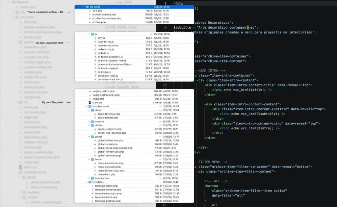The image size is (337, 207).
Task: Click the lml-child folder icon
Action: coord(87,7)
